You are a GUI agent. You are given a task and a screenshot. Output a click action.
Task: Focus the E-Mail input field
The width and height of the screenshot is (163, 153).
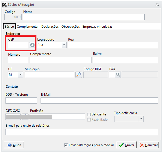tap(99, 100)
